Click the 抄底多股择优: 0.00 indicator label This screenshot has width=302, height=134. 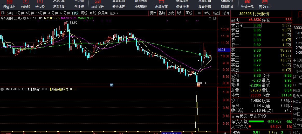tap(63, 89)
